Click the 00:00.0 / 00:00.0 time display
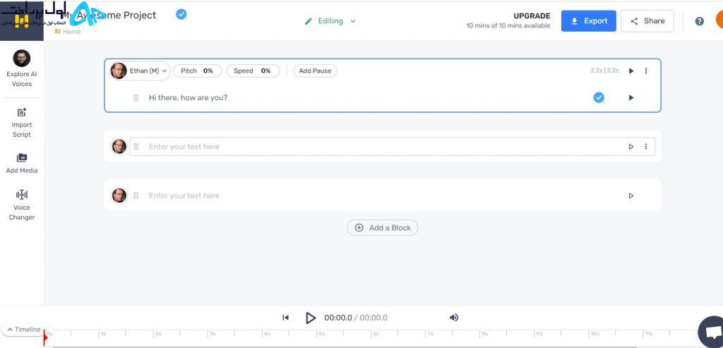The image size is (723, 348). [x=356, y=318]
